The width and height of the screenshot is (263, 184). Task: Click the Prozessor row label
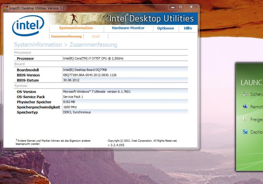(x=25, y=58)
